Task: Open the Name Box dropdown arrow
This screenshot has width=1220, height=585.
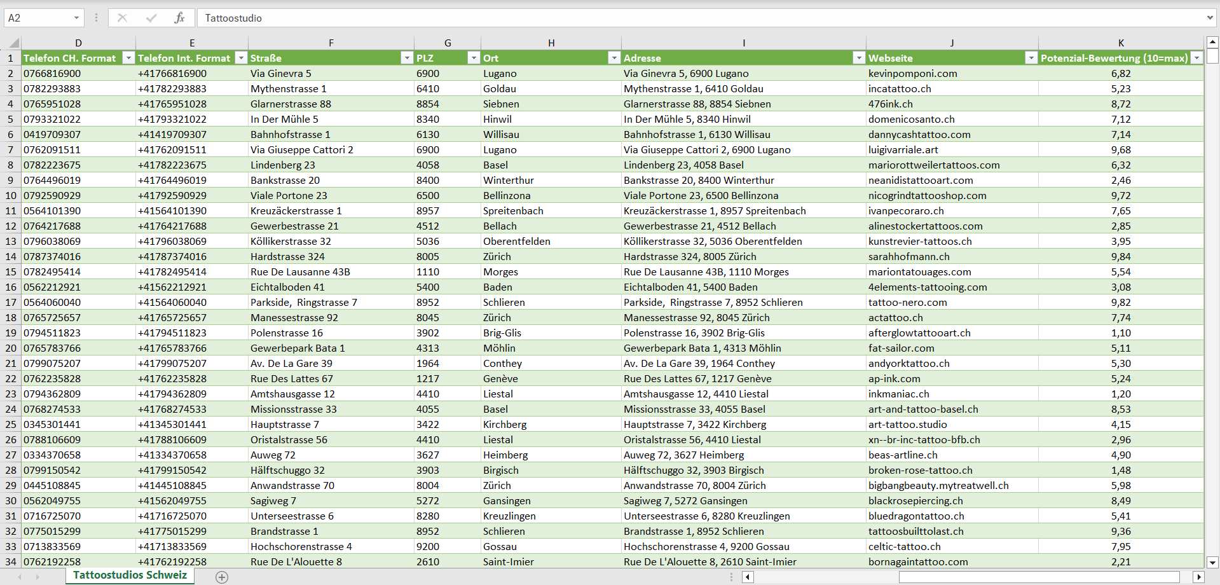Action: pos(76,18)
